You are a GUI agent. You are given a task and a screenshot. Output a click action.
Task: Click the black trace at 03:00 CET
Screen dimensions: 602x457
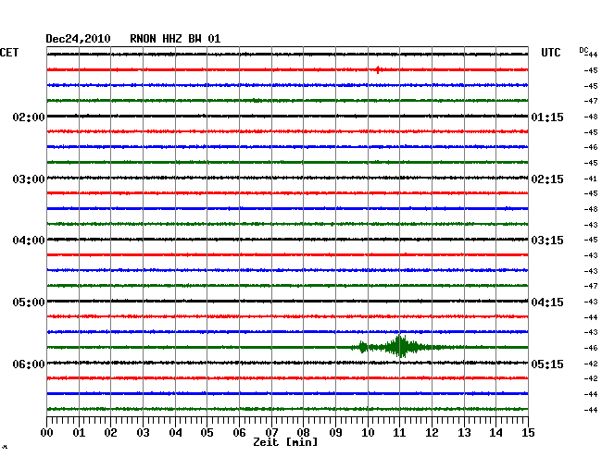pos(287,178)
